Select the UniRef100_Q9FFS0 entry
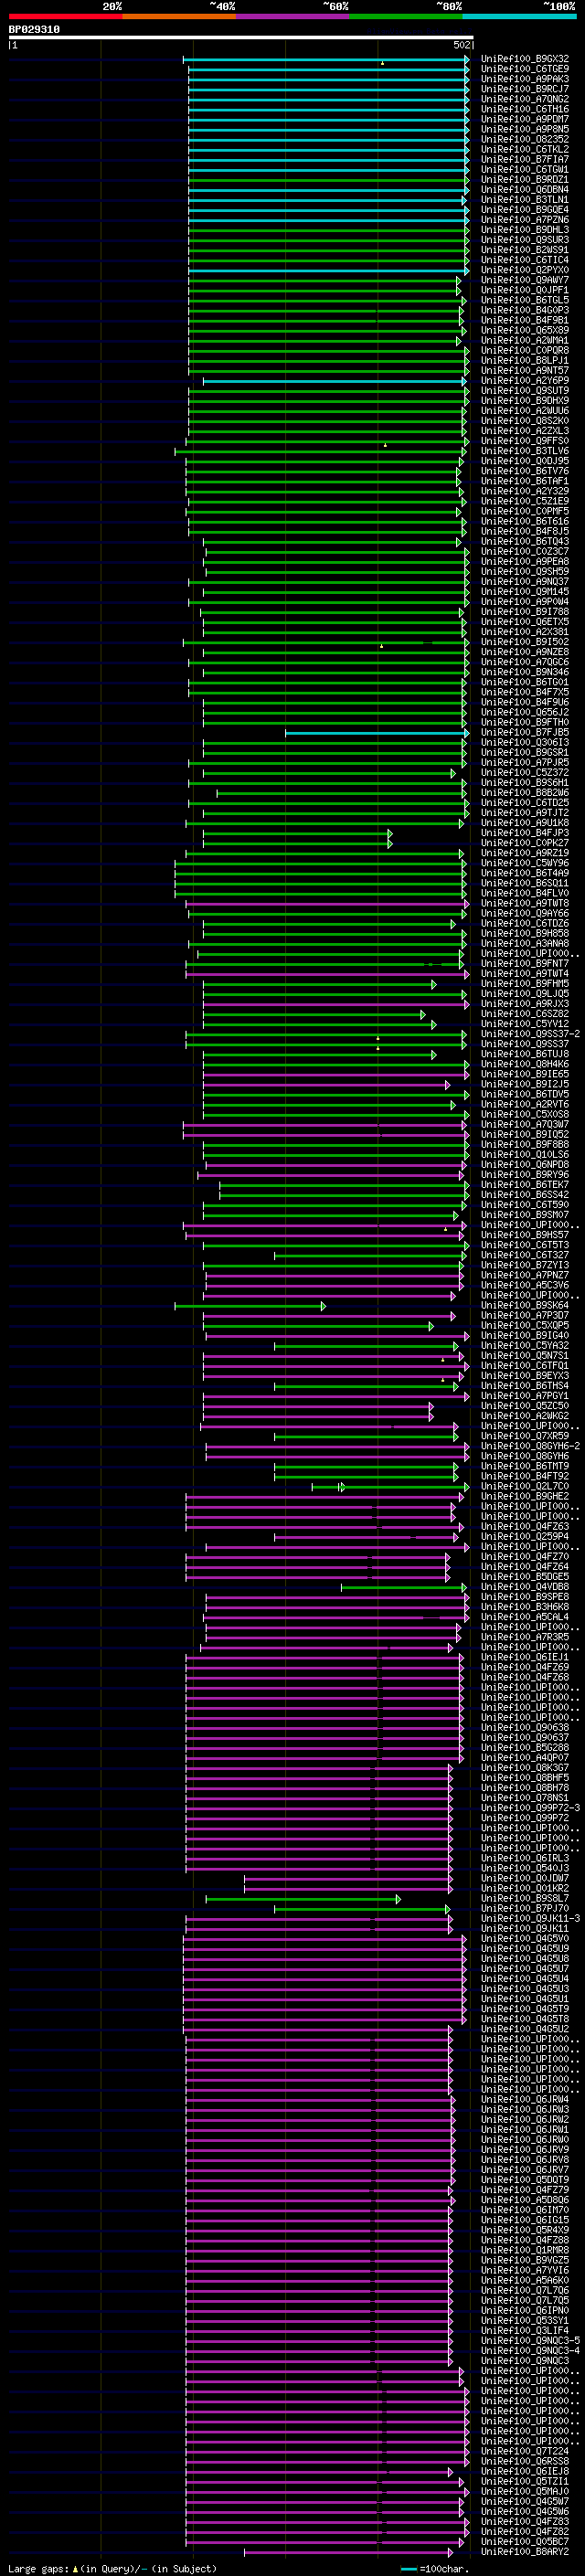 click(x=525, y=441)
